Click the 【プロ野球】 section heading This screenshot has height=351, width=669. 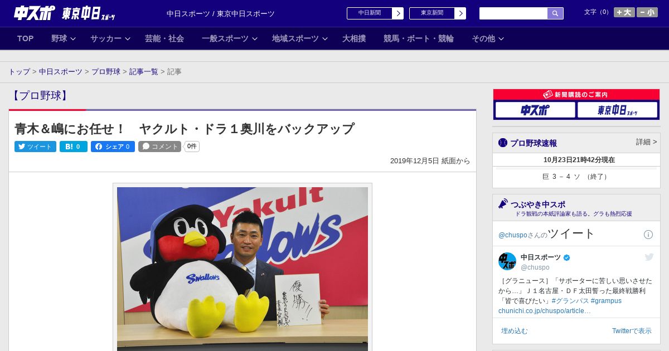pyautogui.click(x=40, y=95)
